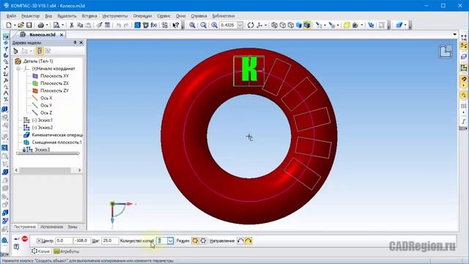Select circular grid copy mode icon
This screenshot has height=264, width=469.
point(195,241)
